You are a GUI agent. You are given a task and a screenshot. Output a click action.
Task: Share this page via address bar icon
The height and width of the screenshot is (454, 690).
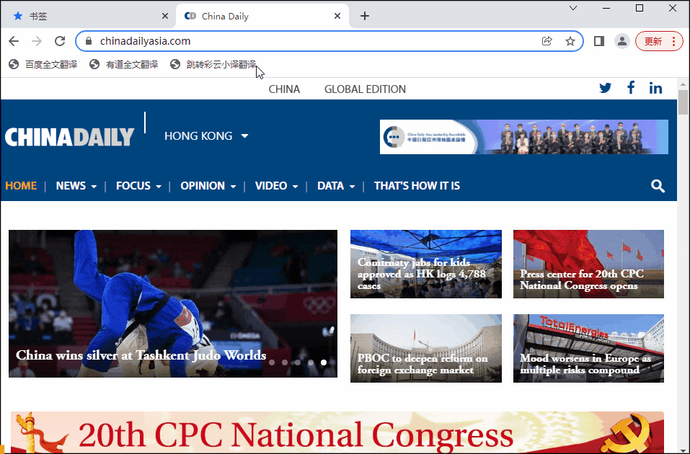tap(547, 41)
